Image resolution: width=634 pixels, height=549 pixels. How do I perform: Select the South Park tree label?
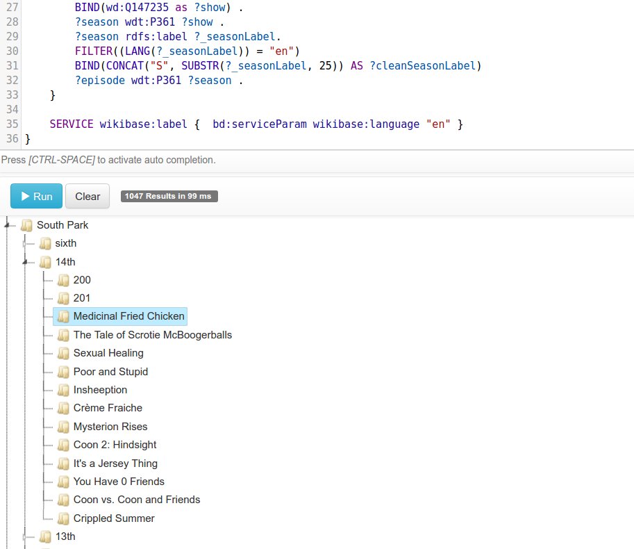[62, 225]
